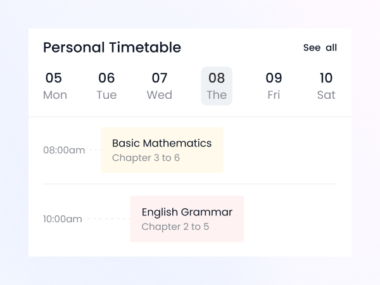This screenshot has height=285, width=380.
Task: Select date number 10
Action: click(326, 78)
